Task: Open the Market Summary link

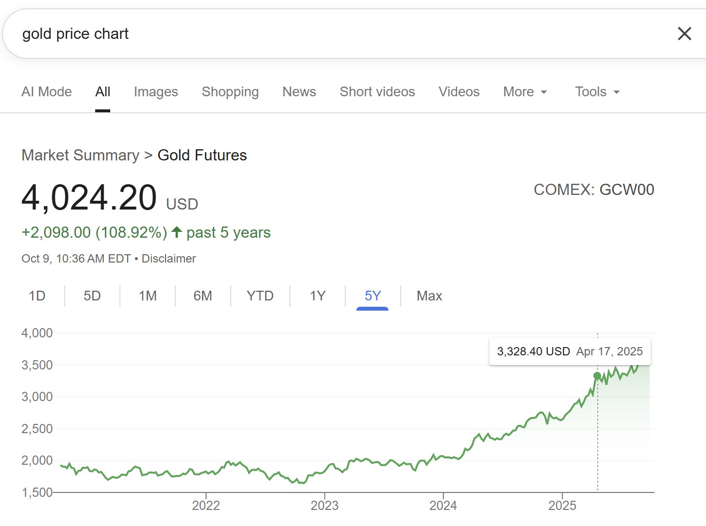Action: [81, 155]
